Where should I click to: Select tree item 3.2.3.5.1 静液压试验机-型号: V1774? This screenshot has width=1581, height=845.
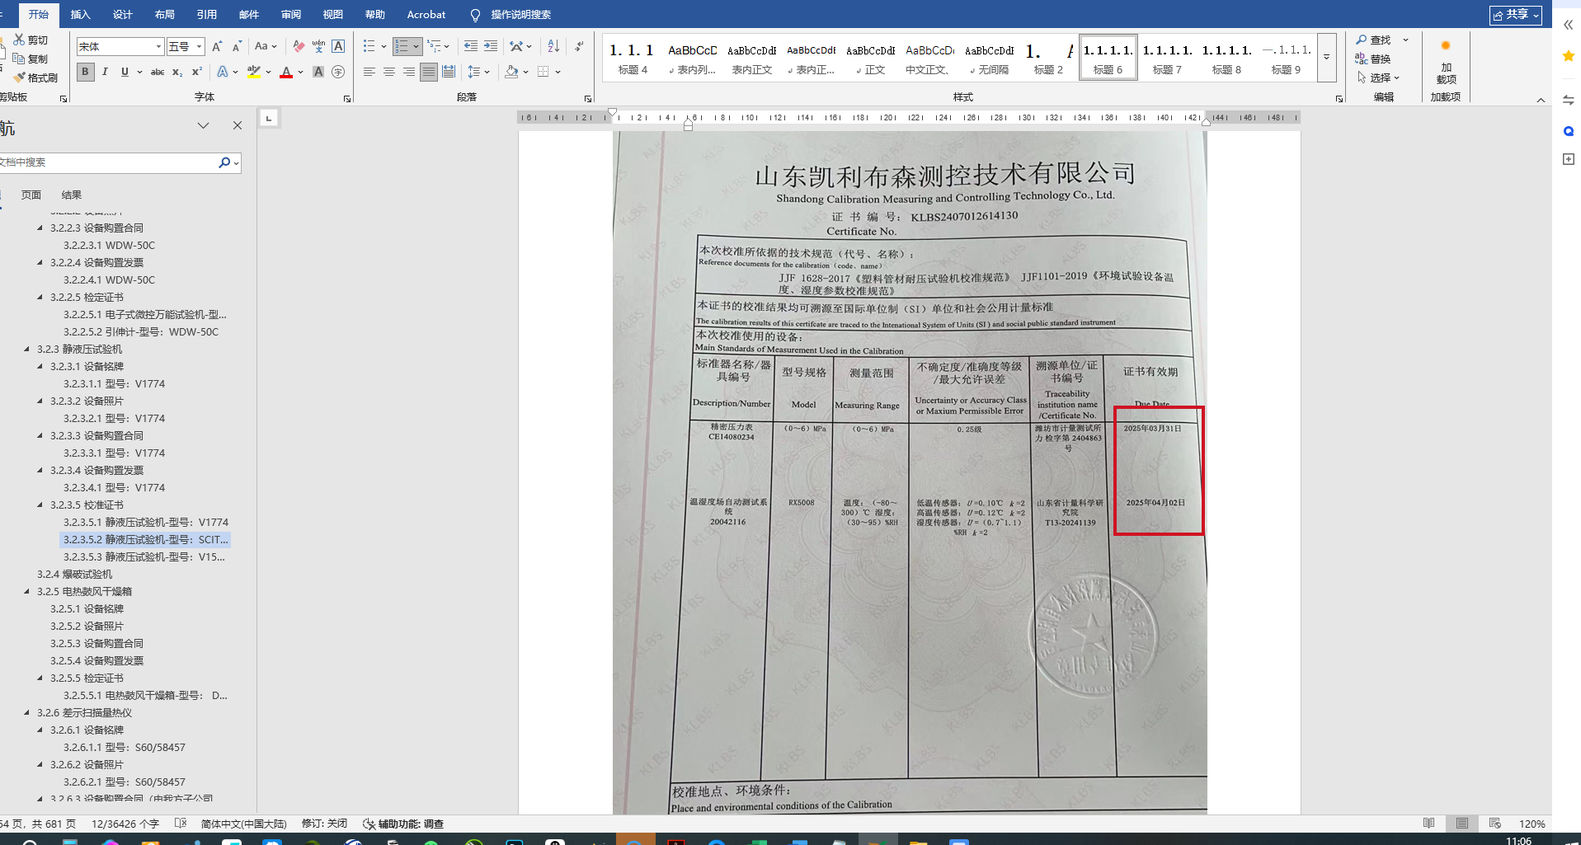(x=145, y=523)
